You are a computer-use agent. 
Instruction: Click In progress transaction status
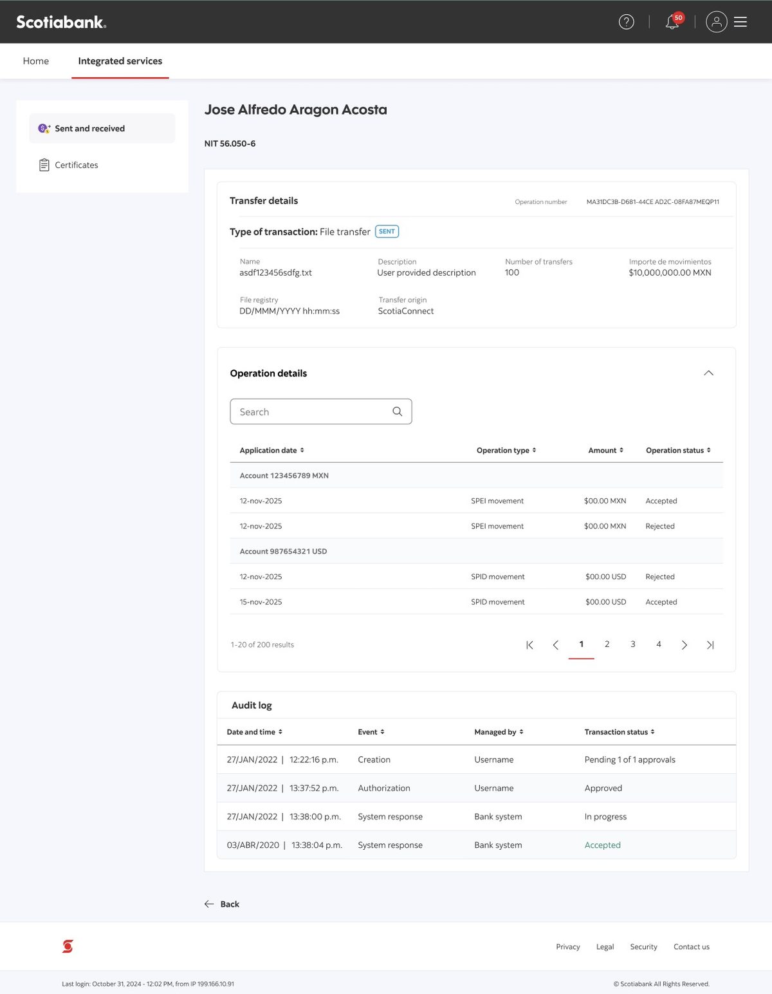point(605,816)
